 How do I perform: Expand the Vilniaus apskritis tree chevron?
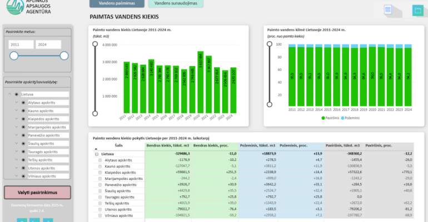16,176
